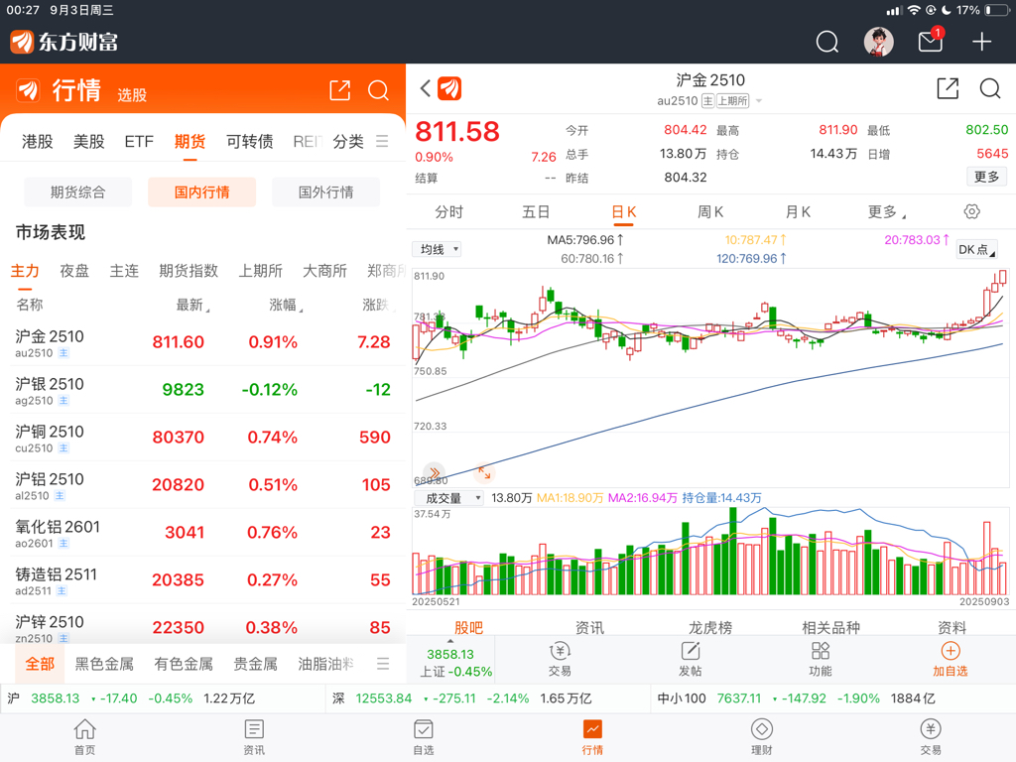
Task: Open 理财 in bottom navigation bar
Action: [761, 737]
